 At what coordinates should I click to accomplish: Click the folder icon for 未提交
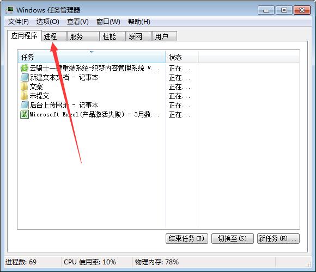tap(24, 96)
